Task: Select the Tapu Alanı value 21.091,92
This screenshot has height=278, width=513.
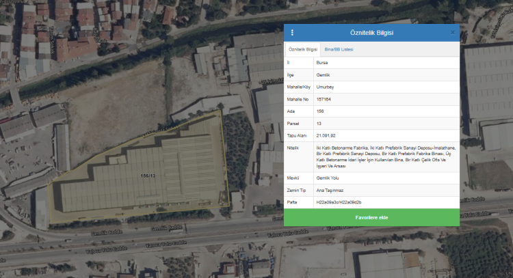Action: click(326, 135)
